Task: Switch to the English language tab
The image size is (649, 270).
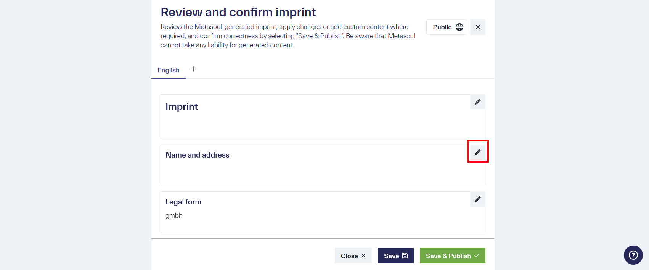Action: 168,70
